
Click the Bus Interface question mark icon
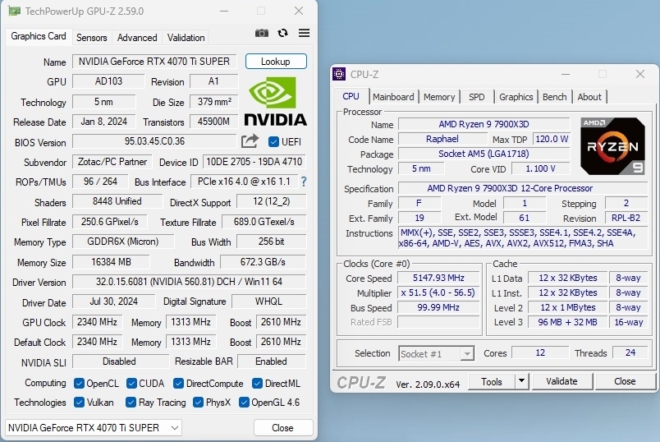coord(304,182)
